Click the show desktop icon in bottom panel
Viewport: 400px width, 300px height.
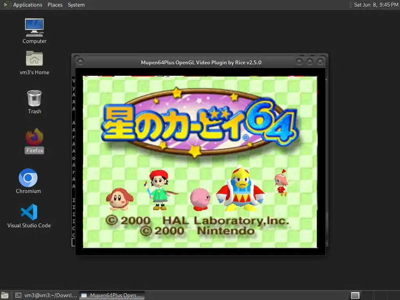[5, 295]
